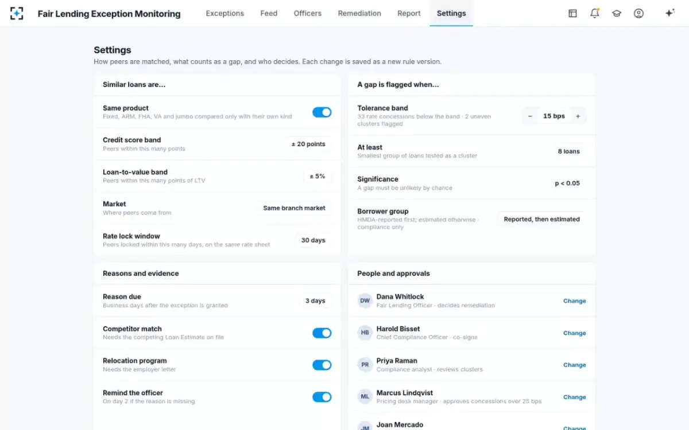Open the AI sparkle assistant icon

pyautogui.click(x=669, y=13)
